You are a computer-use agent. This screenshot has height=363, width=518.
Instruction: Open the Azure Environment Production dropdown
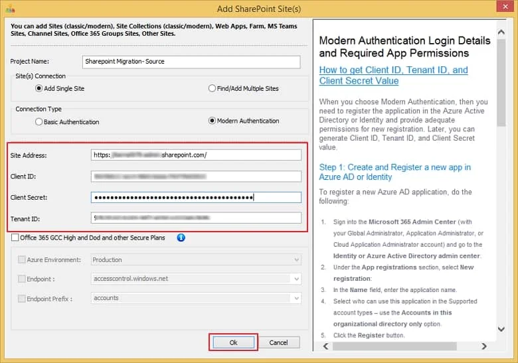[196, 259]
